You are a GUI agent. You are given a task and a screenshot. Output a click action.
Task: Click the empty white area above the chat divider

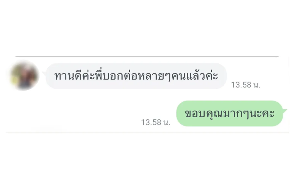tap(145, 28)
